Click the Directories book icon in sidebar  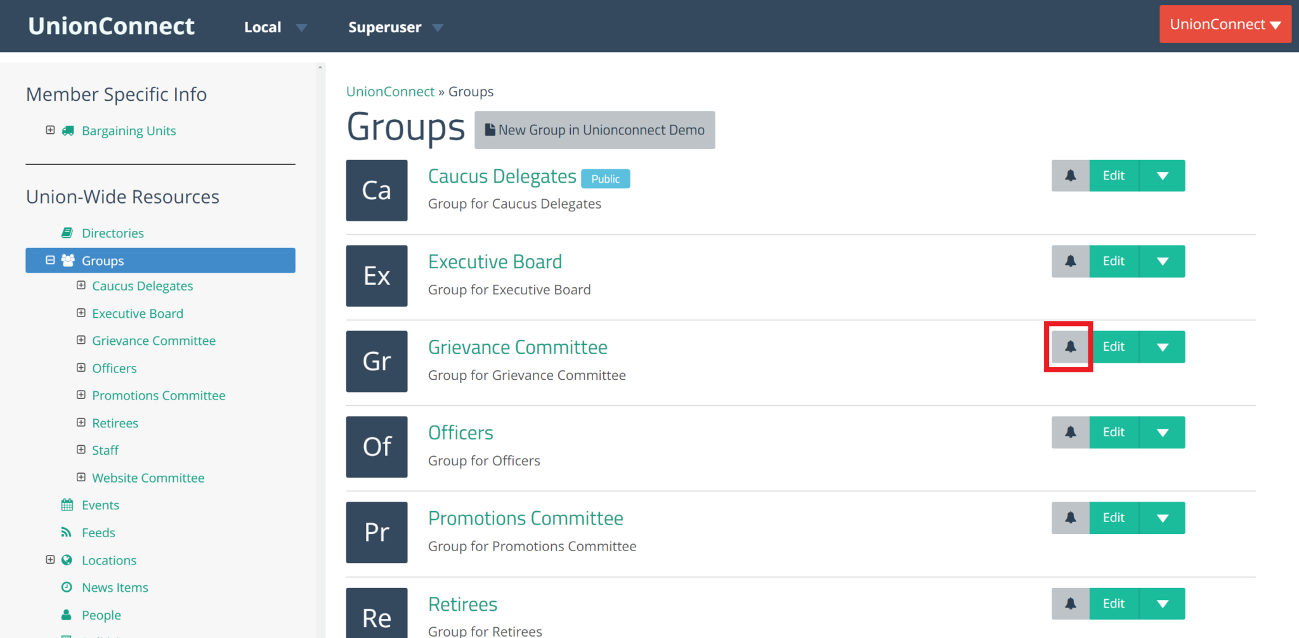click(x=68, y=233)
